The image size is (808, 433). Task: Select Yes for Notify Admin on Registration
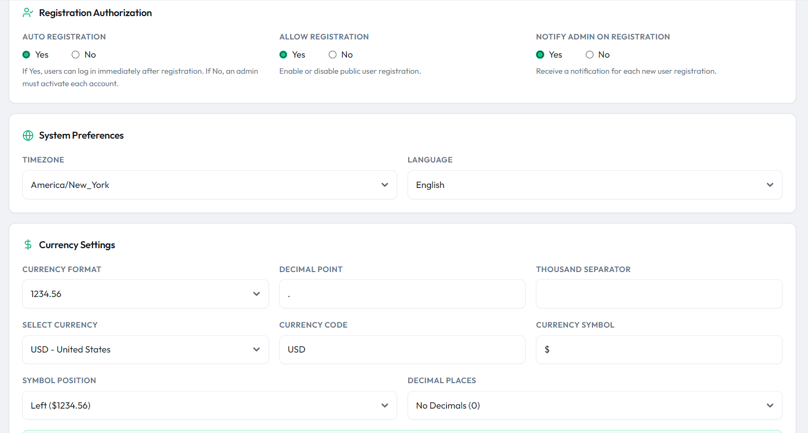[540, 55]
